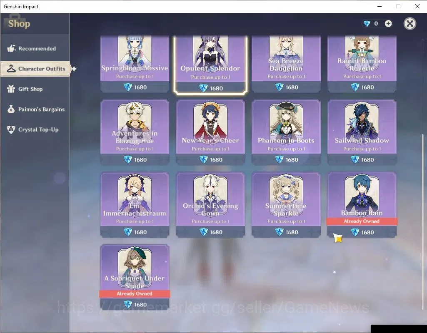The image size is (427, 333).
Task: Select the Ein Immernachtstraum outfit
Action: 135,205
